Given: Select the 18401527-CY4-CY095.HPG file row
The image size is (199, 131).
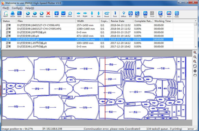Looking at the screenshot, I should click(x=87, y=29).
